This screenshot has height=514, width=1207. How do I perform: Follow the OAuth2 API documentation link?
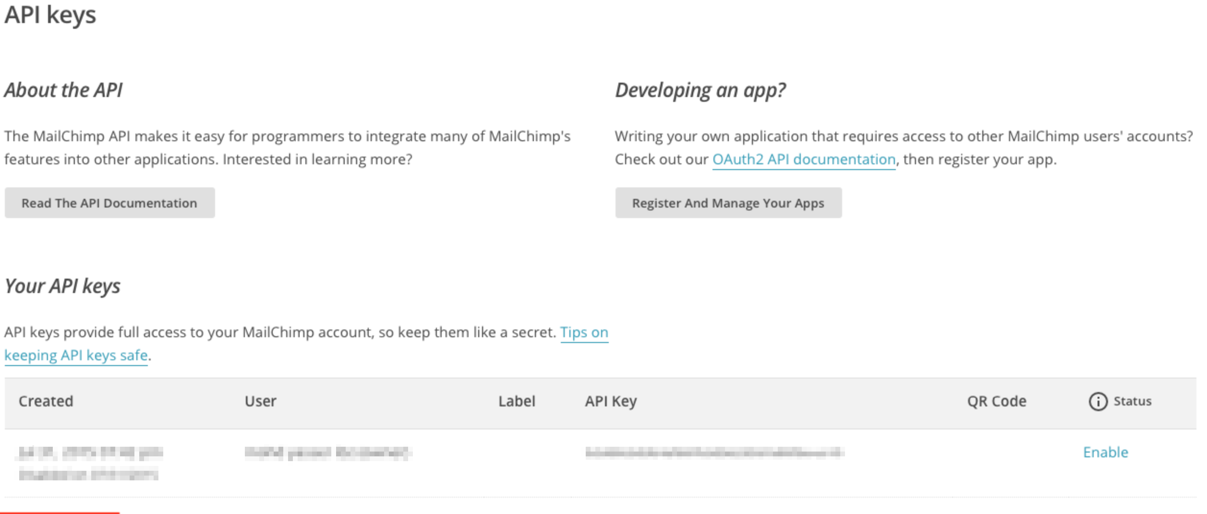tap(804, 159)
